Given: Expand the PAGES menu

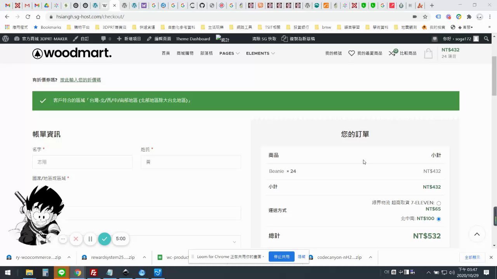Looking at the screenshot, I should click(229, 53).
